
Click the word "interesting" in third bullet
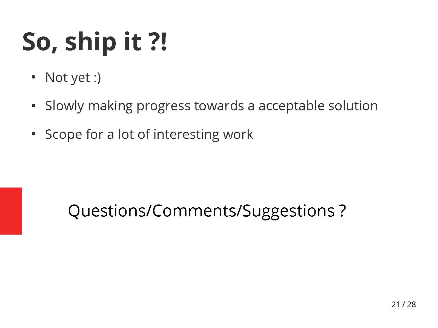click(x=186, y=135)
